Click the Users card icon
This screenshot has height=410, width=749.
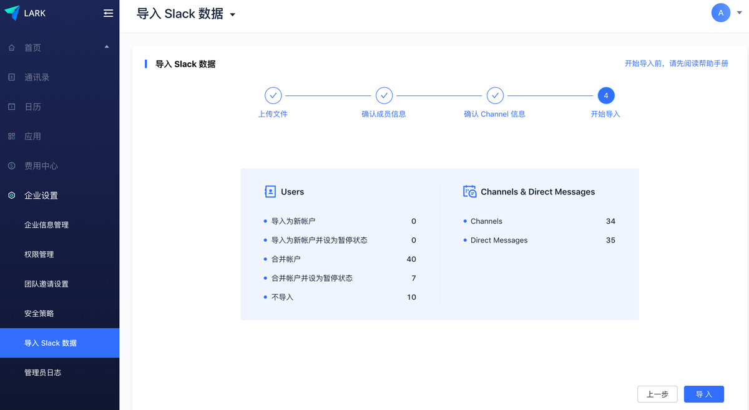point(269,191)
